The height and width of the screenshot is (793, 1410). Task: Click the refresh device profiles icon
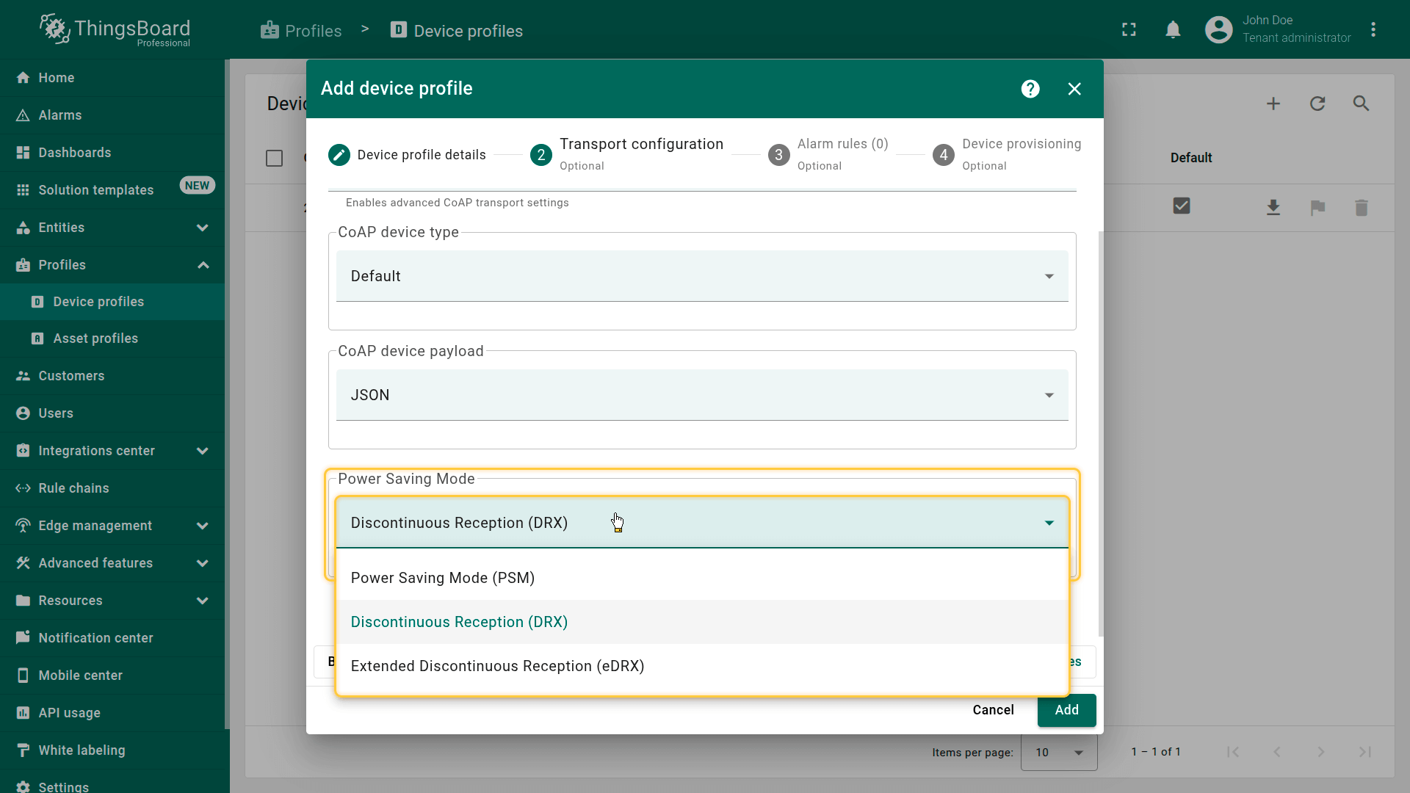pos(1317,104)
